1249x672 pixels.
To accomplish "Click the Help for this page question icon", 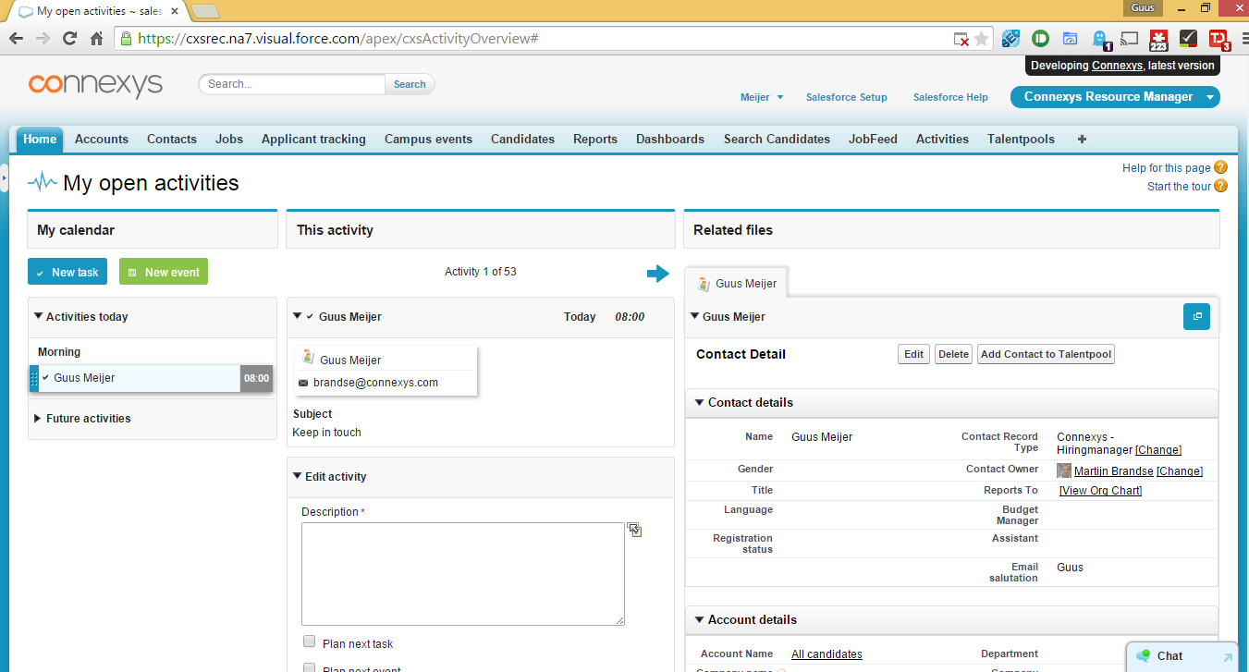I will [1220, 167].
